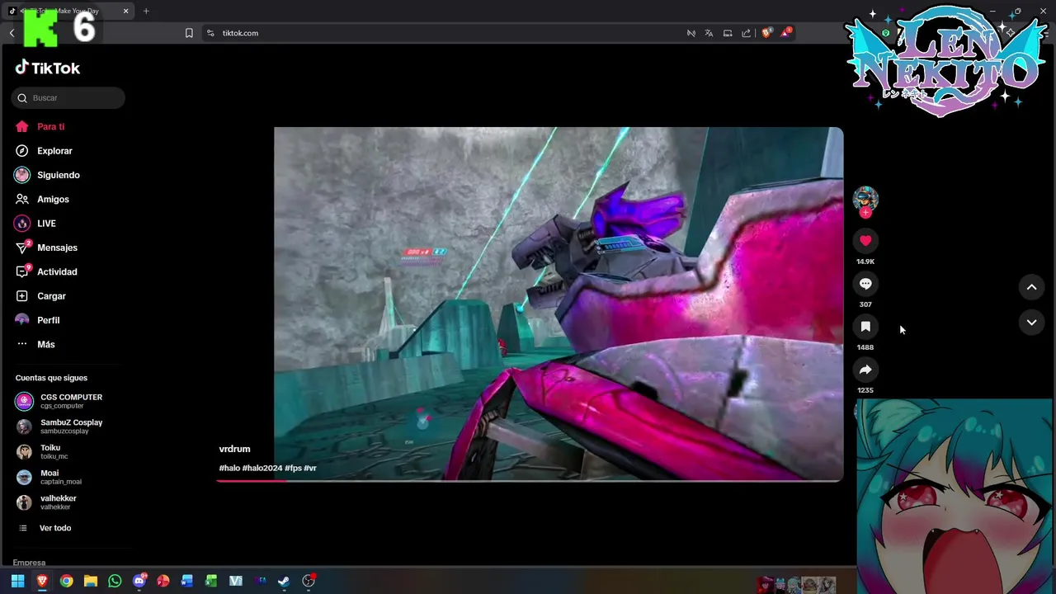Click the Buscar search field
Image resolution: width=1056 pixels, height=594 pixels.
tap(68, 97)
